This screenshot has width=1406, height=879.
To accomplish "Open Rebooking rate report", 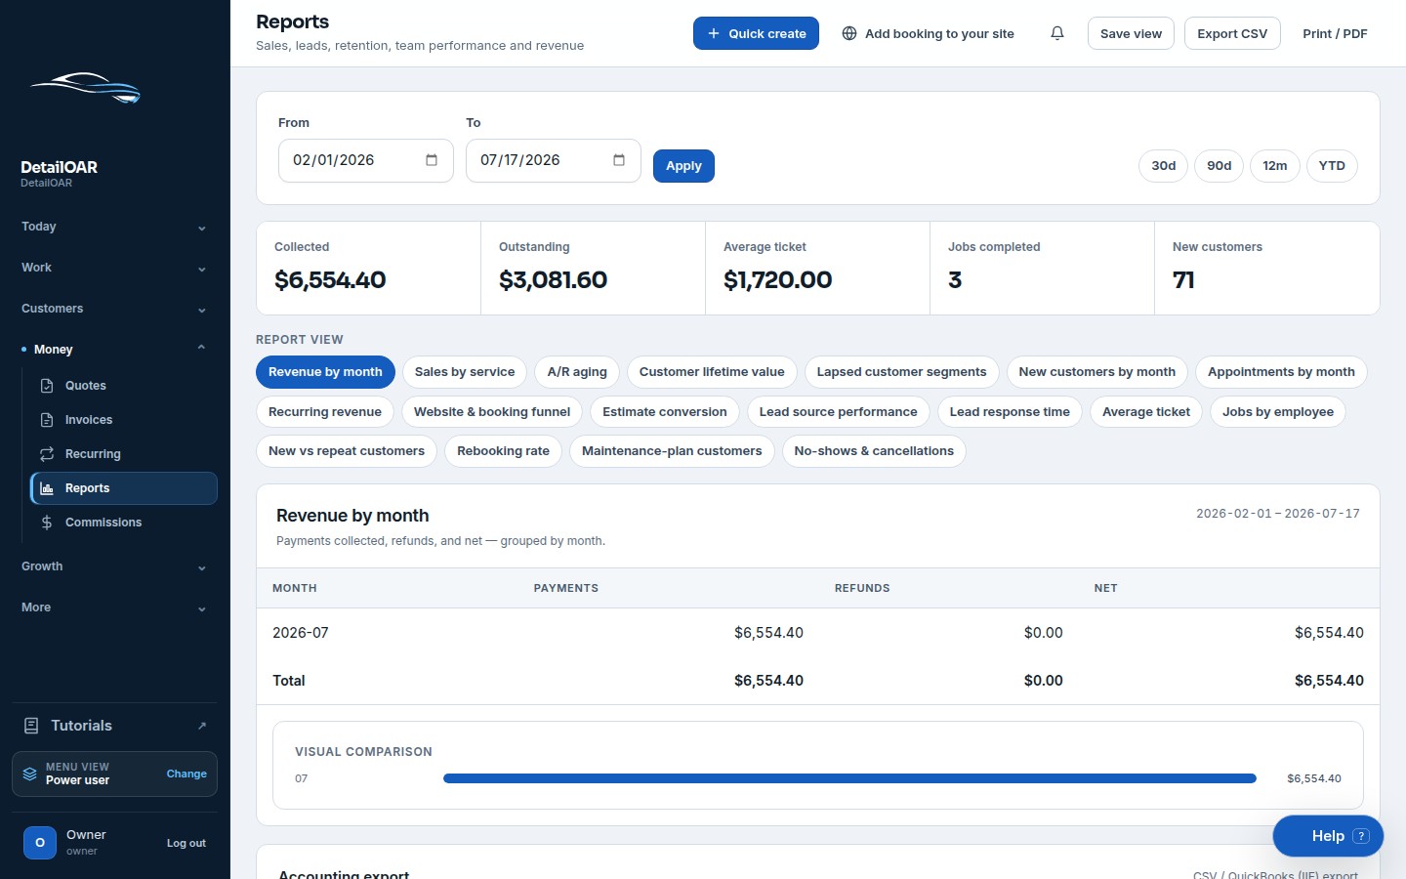I will pos(503,451).
